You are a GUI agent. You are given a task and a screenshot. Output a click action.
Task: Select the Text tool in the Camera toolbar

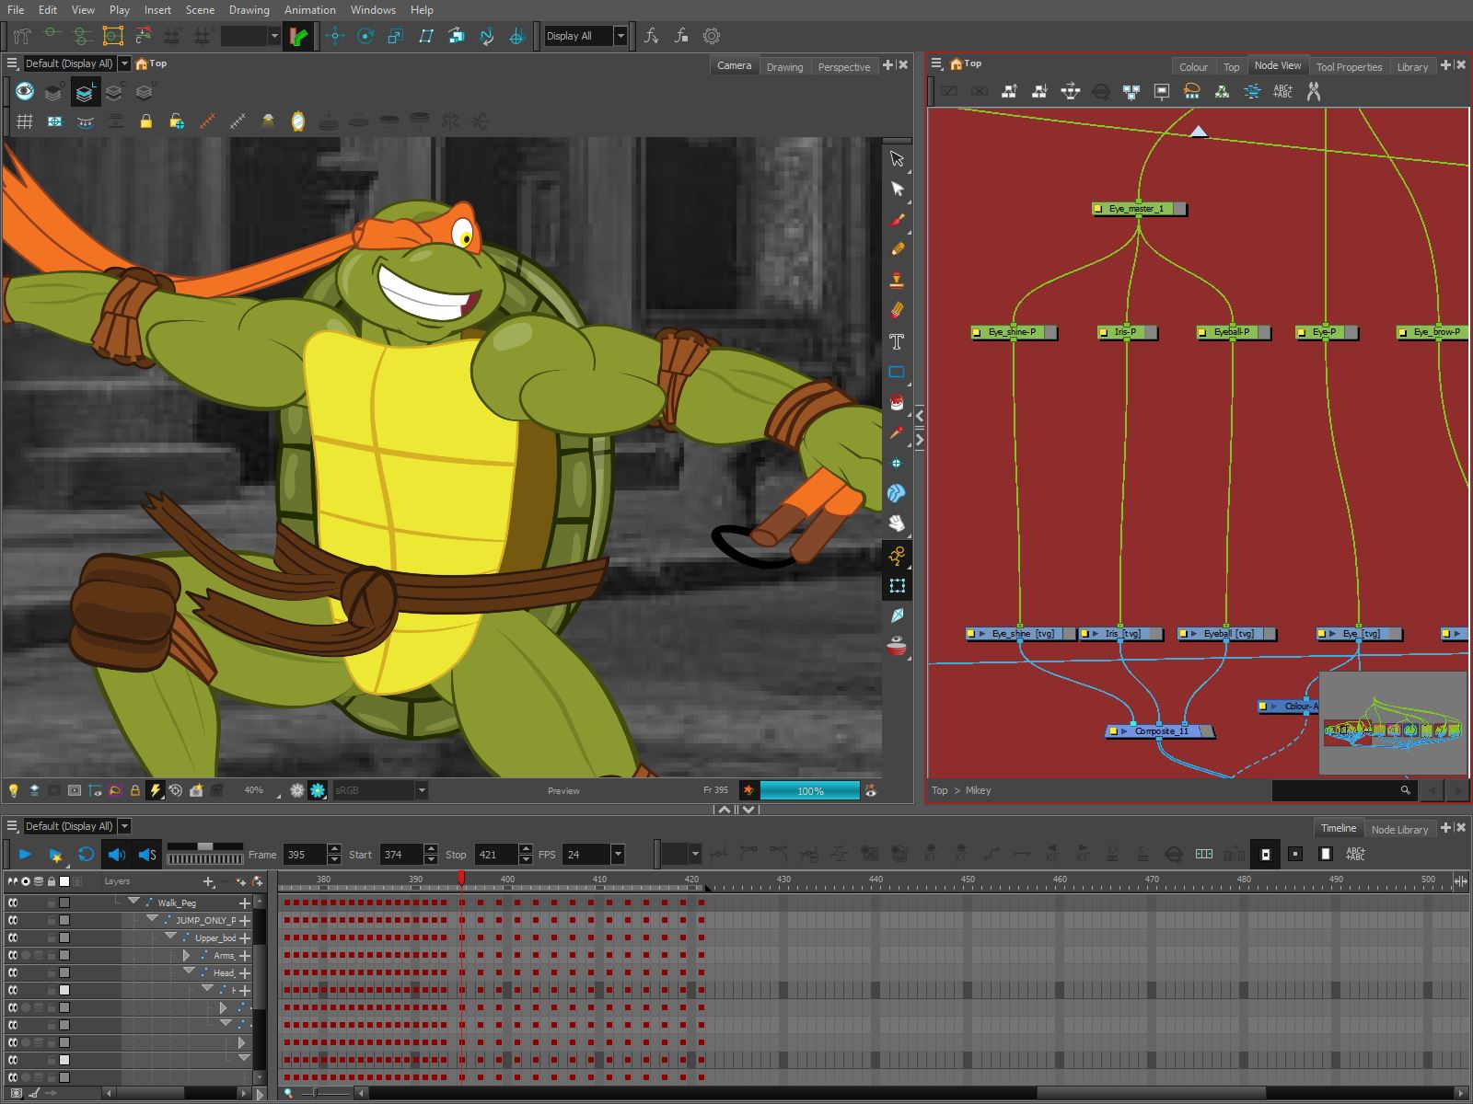pyautogui.click(x=896, y=341)
